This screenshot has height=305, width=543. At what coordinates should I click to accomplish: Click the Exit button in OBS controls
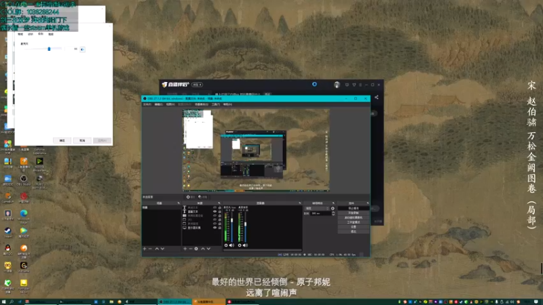click(353, 231)
